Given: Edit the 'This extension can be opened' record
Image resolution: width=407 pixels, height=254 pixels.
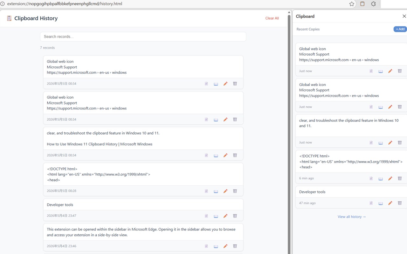Looking at the screenshot, I should click(x=225, y=246).
